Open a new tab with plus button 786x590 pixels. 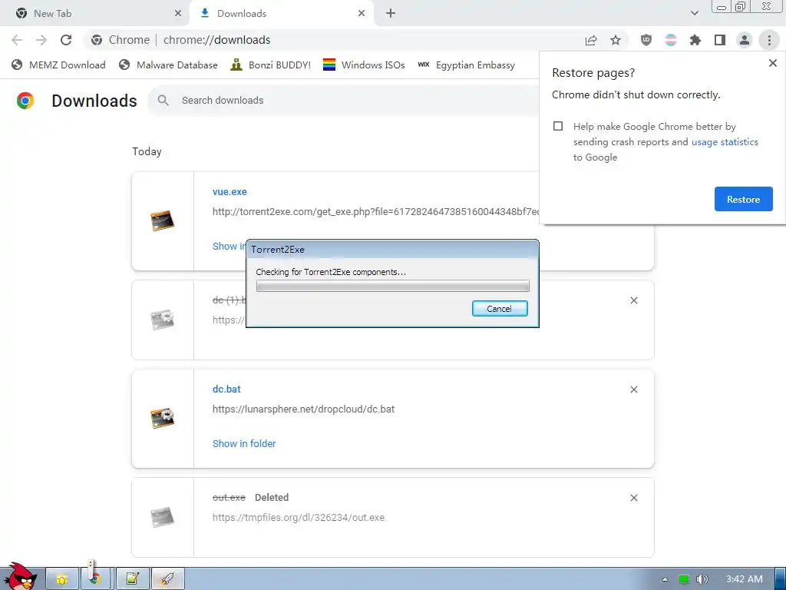[x=391, y=13]
